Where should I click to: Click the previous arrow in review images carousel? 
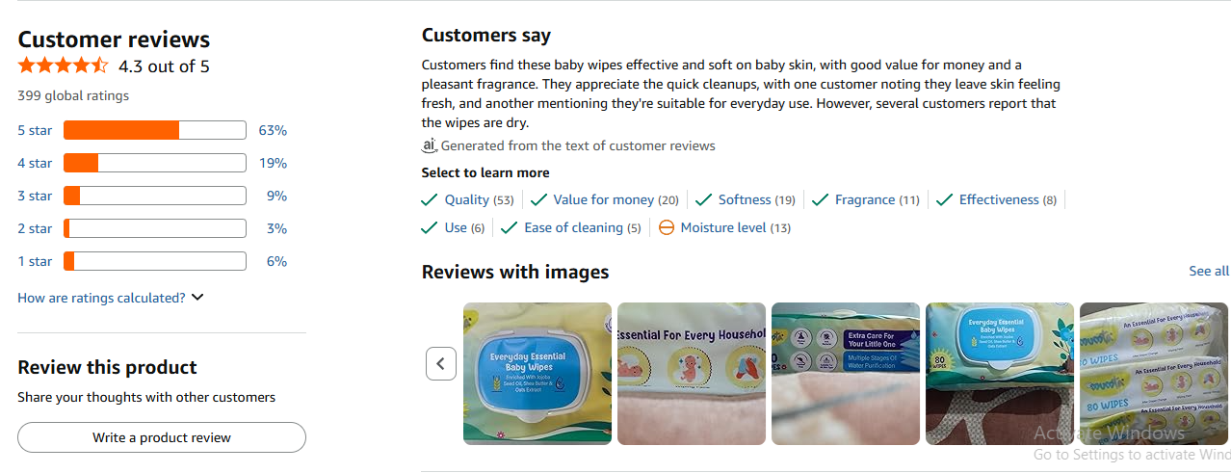[441, 363]
